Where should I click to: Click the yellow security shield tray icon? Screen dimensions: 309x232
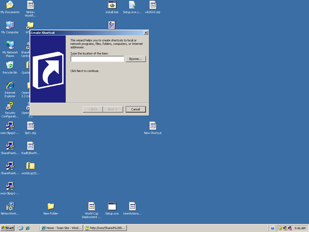(x=280, y=228)
